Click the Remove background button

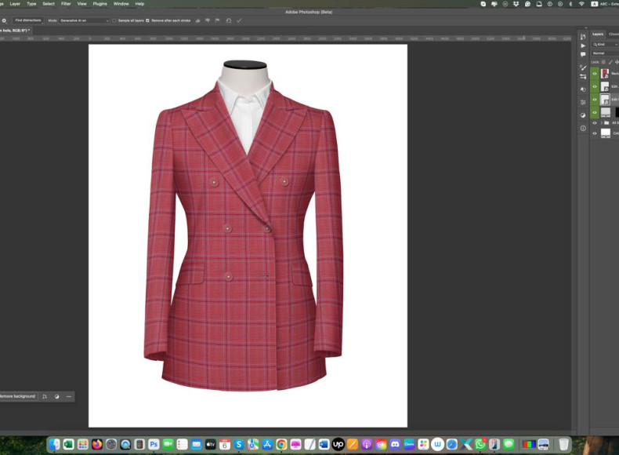pyautogui.click(x=18, y=396)
